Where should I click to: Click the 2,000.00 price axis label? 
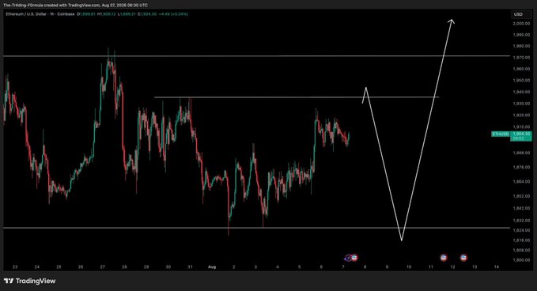(x=521, y=24)
